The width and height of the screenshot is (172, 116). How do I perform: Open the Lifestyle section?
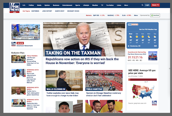[x=86, y=5]
